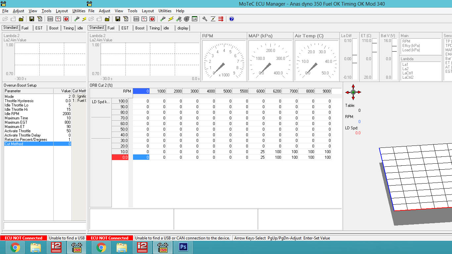Click the table list icon in left toolbar
This screenshot has height=254, width=452.
50,19
